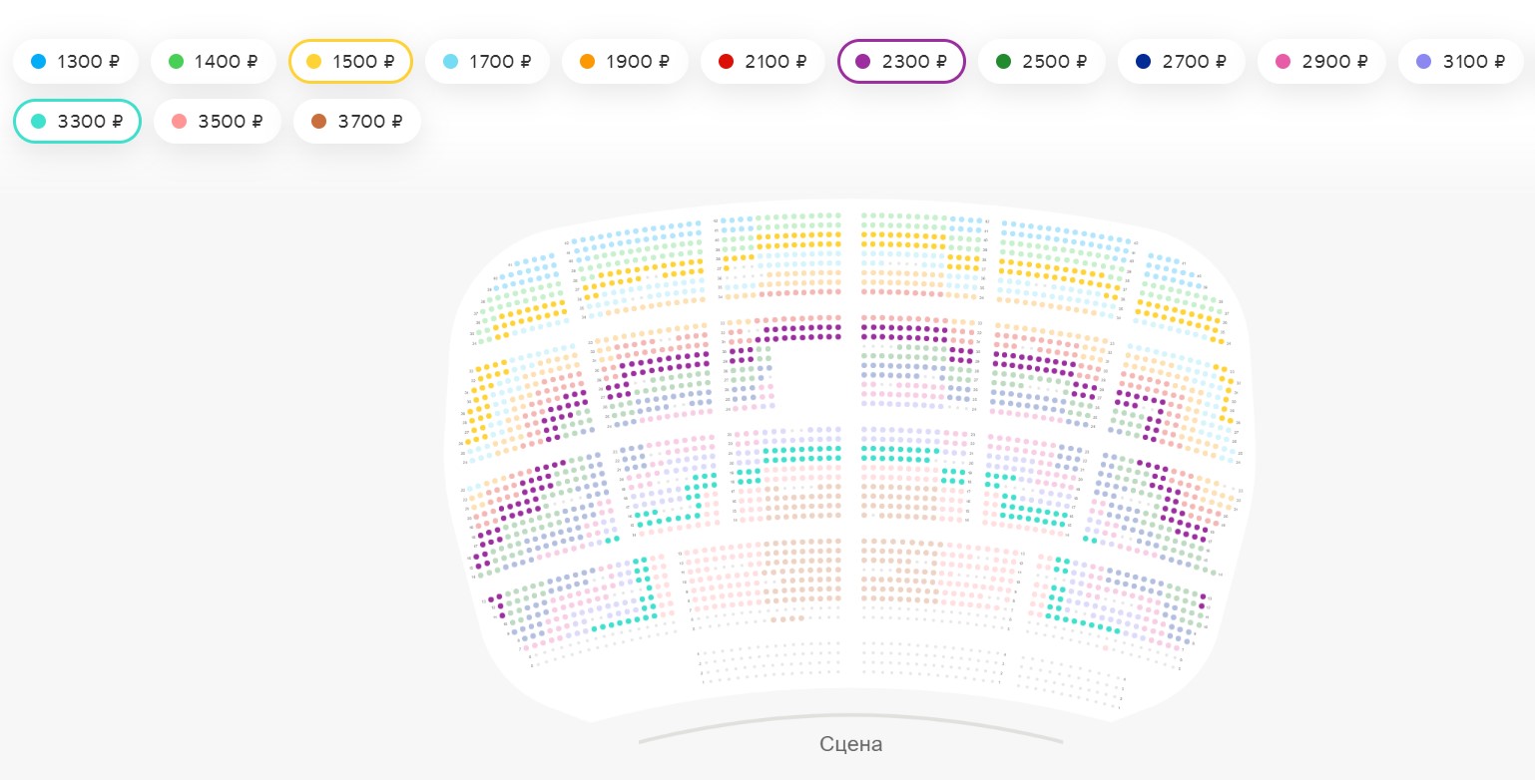This screenshot has width=1535, height=780.
Task: Show seats priced at 3500 ₽
Action: tap(217, 122)
